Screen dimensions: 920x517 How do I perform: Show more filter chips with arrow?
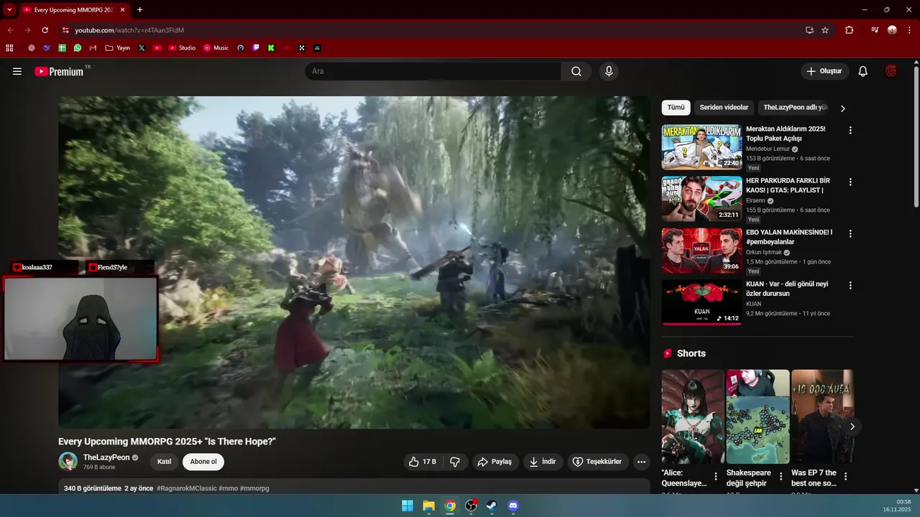click(843, 108)
